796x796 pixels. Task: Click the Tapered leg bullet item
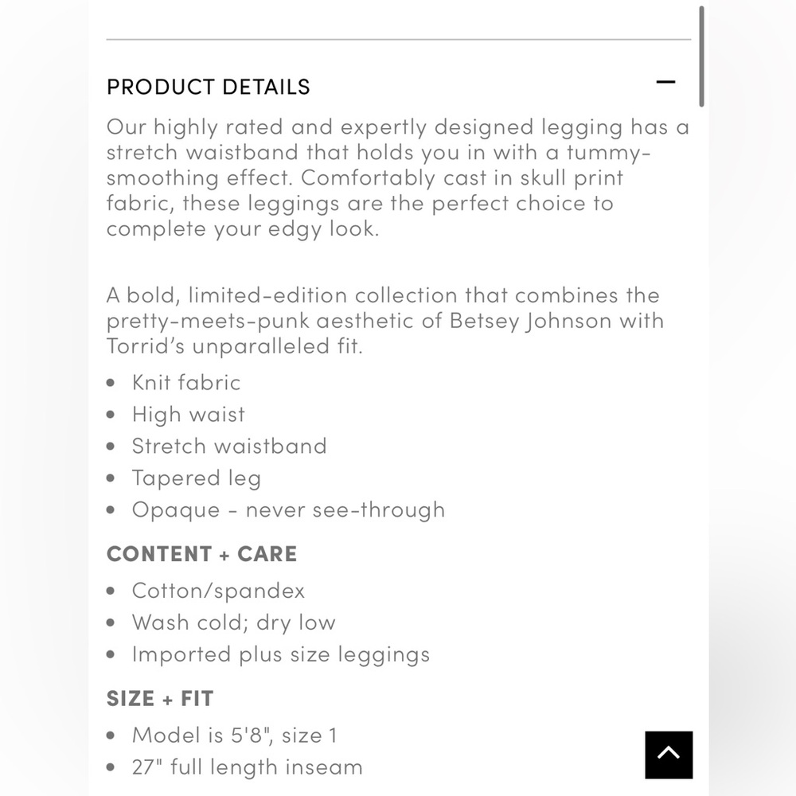(x=197, y=478)
